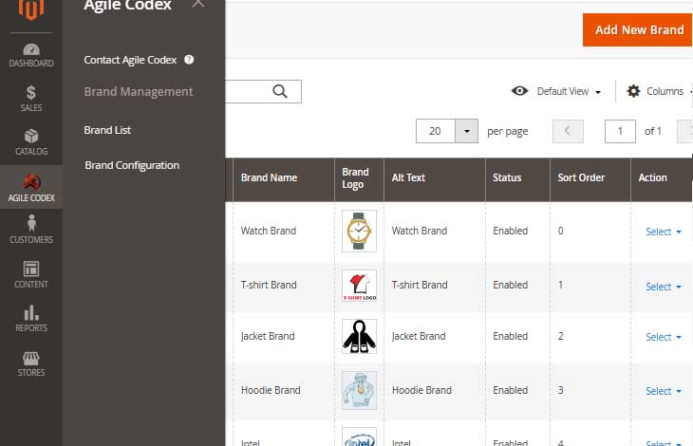Sort by the Alt Text column header

pos(435,178)
